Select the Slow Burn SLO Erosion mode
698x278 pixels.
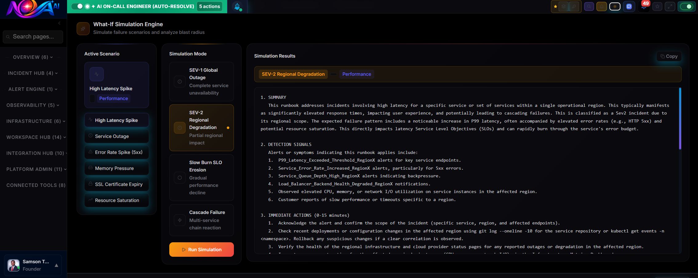(202, 177)
